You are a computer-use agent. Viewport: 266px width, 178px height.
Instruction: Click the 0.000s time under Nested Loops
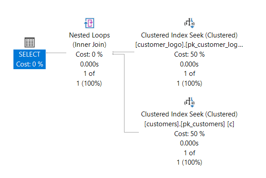pos(90,64)
